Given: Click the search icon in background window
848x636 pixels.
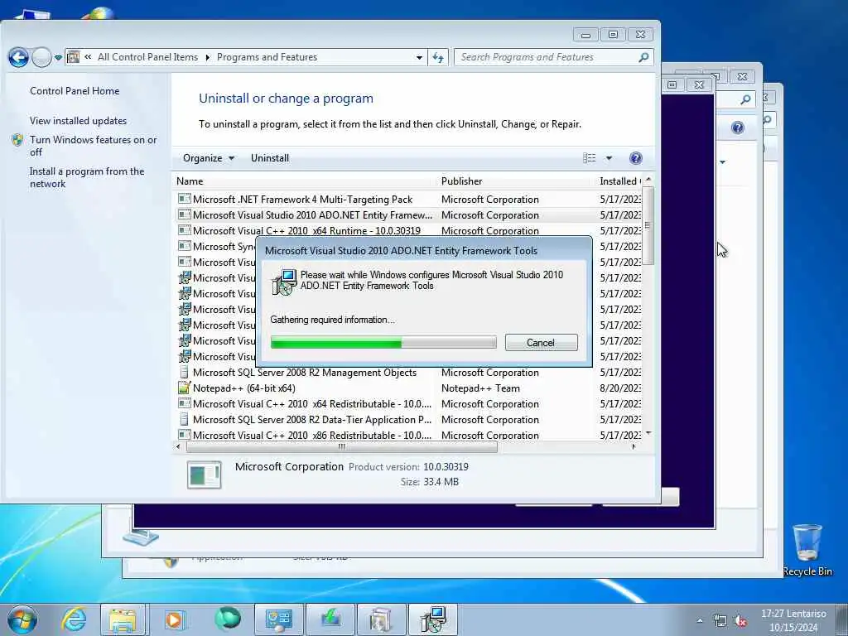Looking at the screenshot, I should click(x=745, y=99).
